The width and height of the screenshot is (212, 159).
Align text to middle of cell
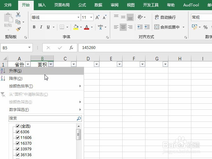pyautogui.click(x=123, y=17)
